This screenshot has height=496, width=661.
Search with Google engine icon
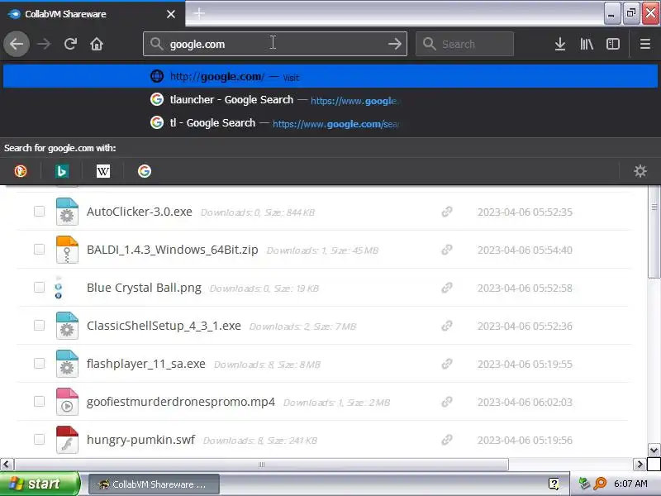click(145, 171)
